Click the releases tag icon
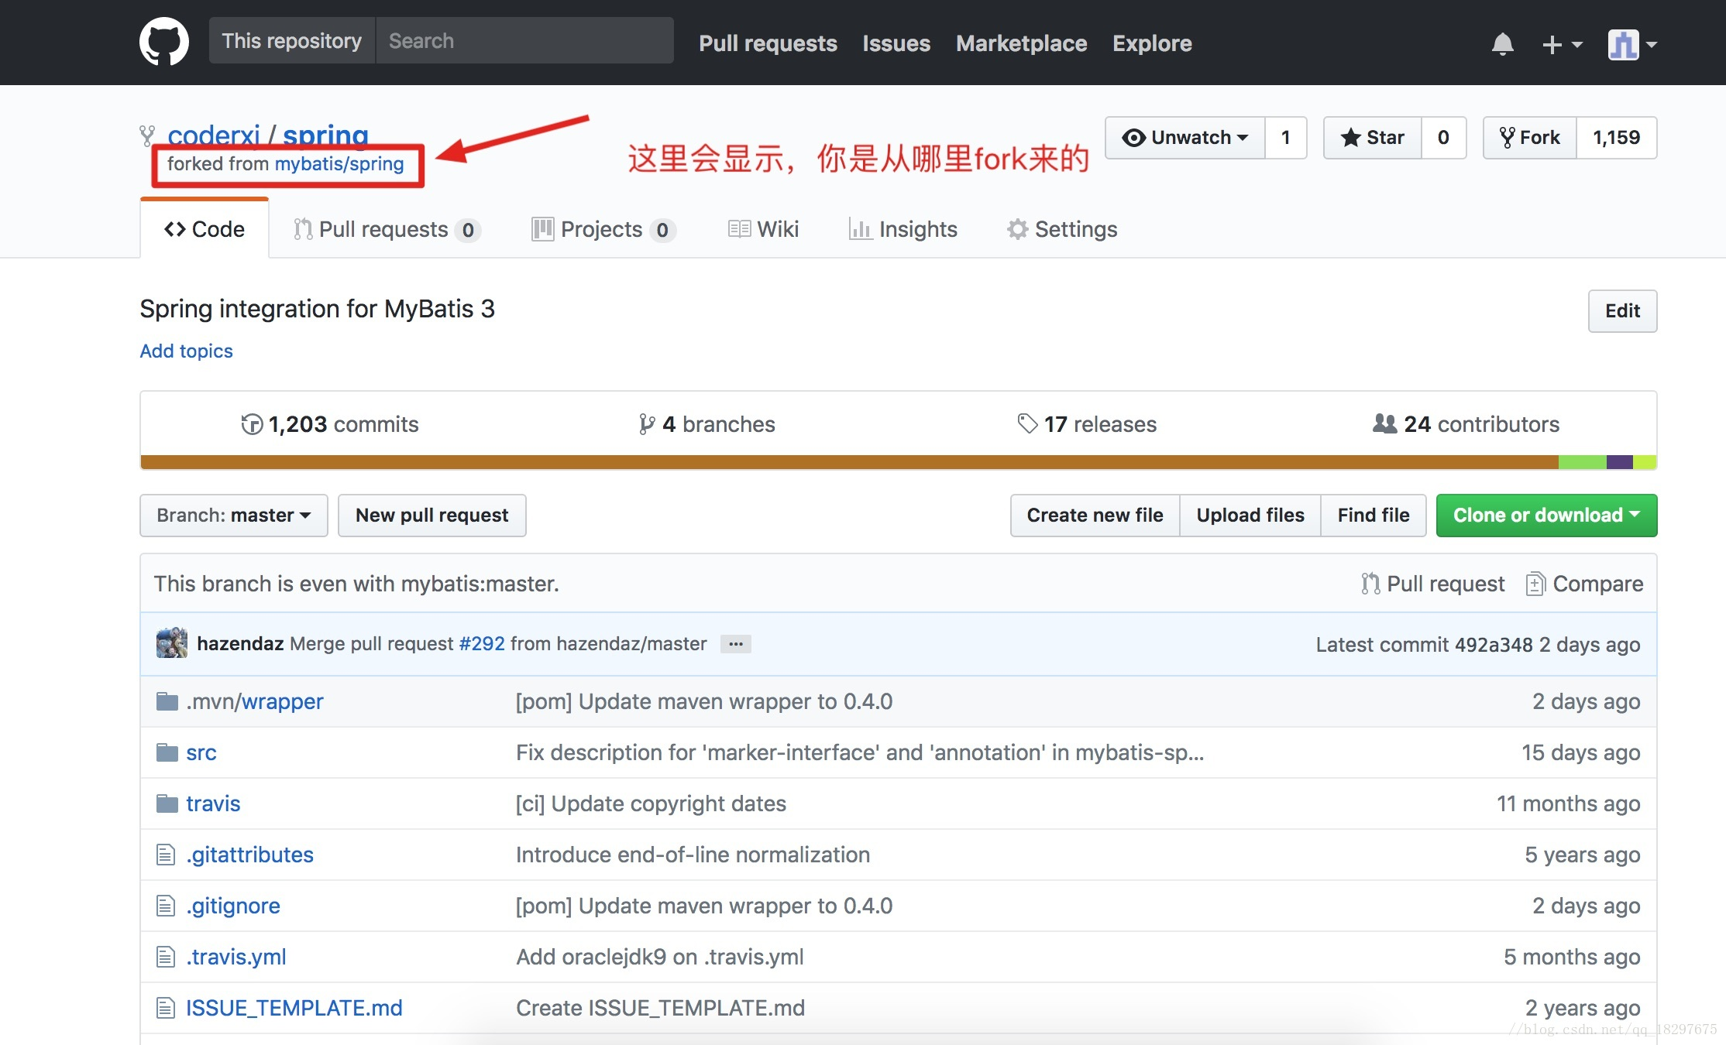The width and height of the screenshot is (1726, 1045). click(x=1027, y=423)
